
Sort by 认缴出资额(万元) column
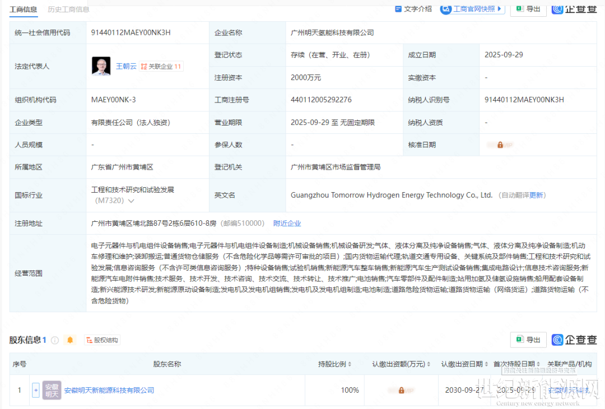pos(429,364)
